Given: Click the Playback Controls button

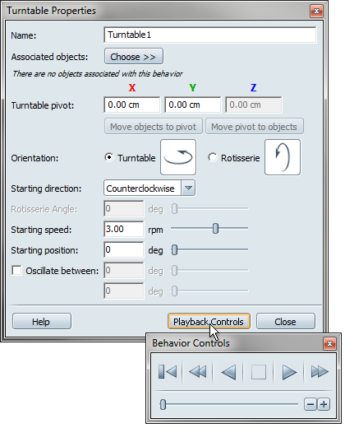Looking at the screenshot, I should pos(209,321).
